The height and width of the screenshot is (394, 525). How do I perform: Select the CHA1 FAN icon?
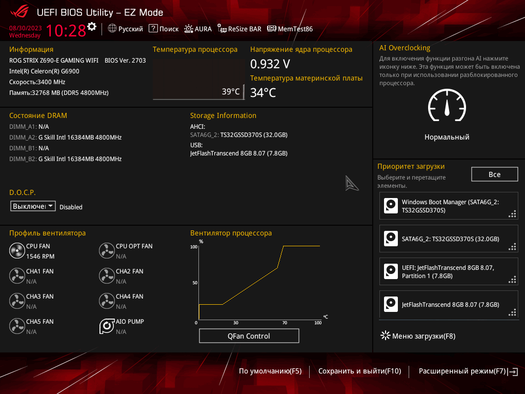point(17,275)
